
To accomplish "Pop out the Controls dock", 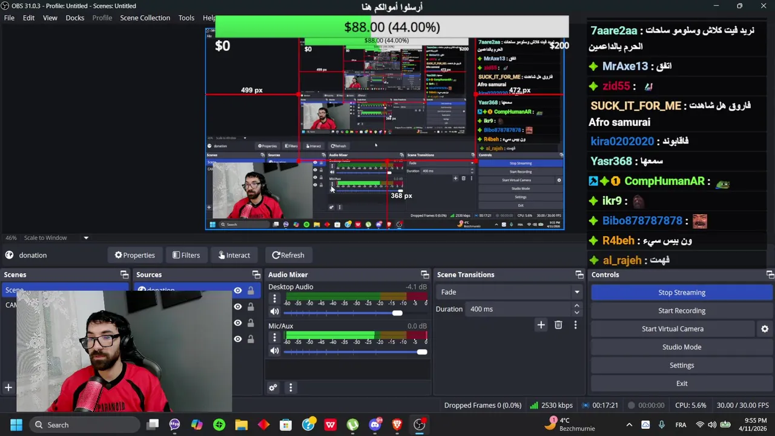I will [770, 275].
